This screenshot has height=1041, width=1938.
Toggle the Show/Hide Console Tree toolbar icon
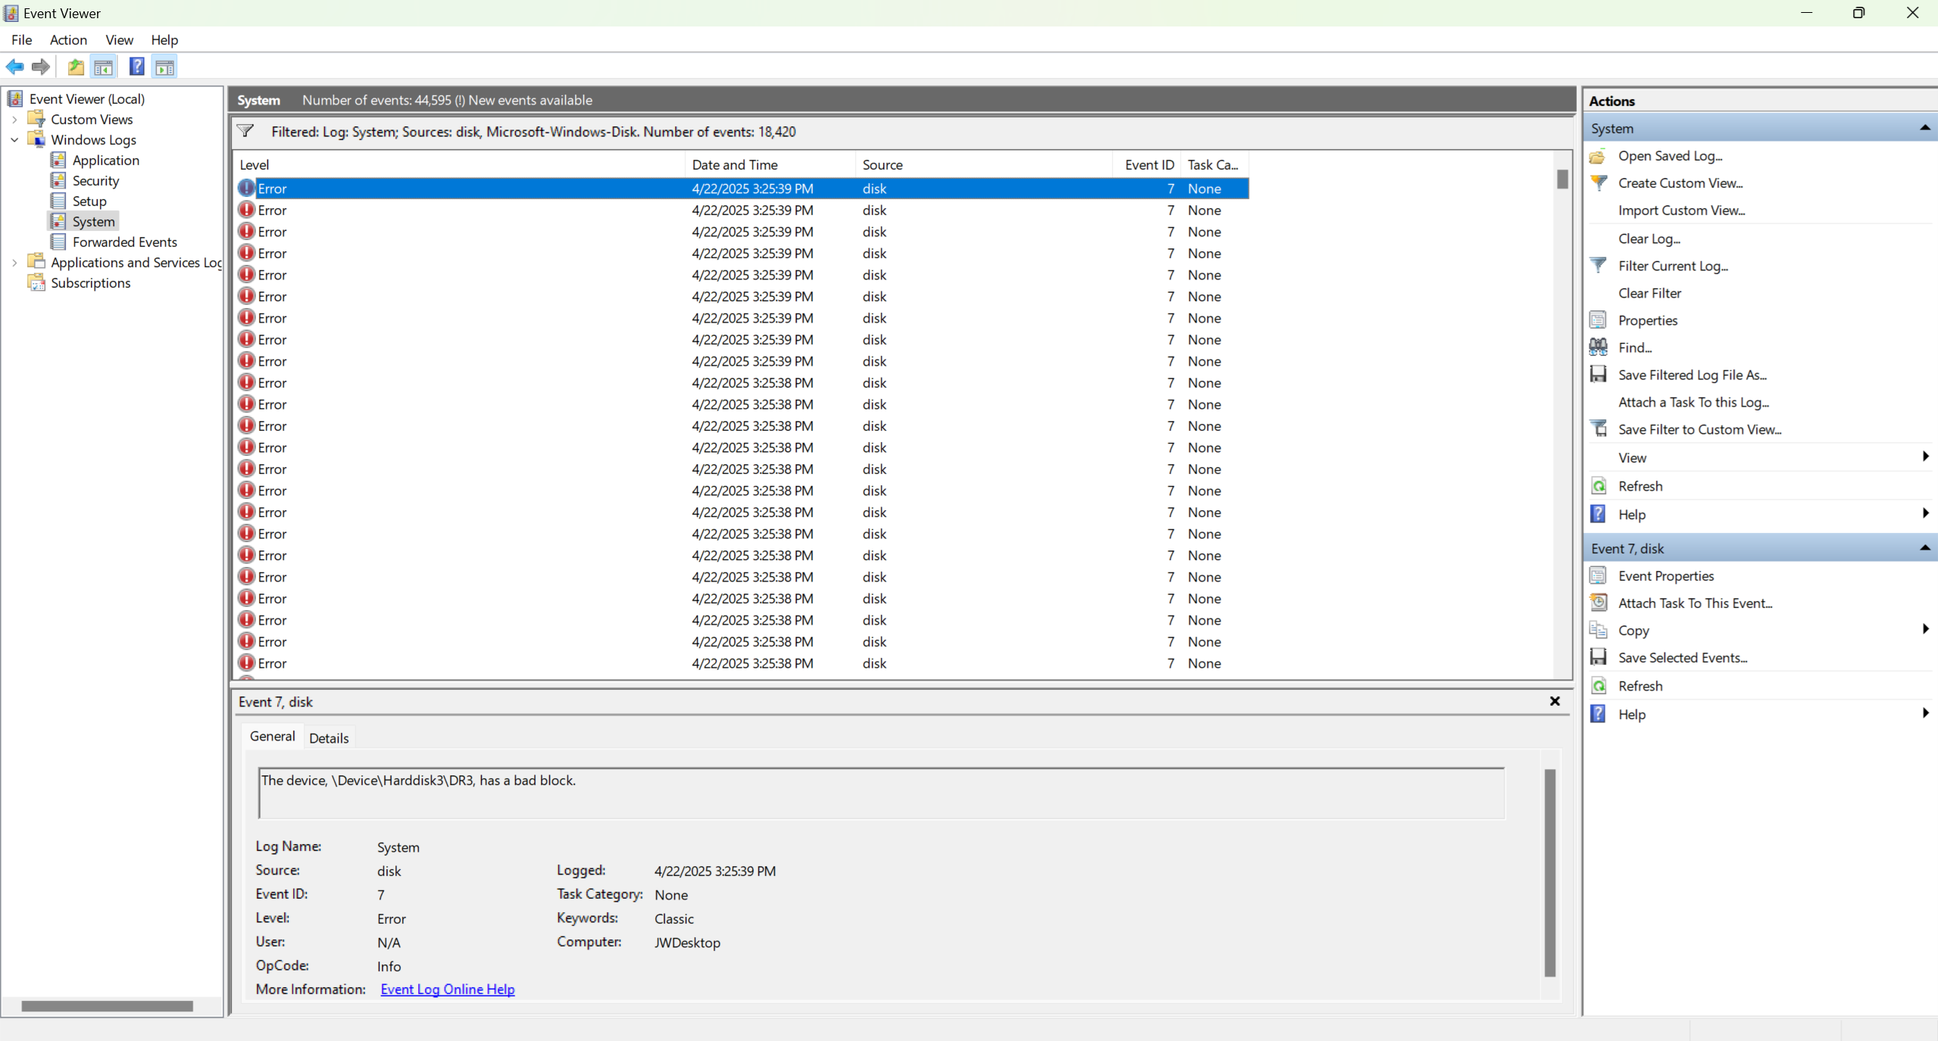coord(104,67)
